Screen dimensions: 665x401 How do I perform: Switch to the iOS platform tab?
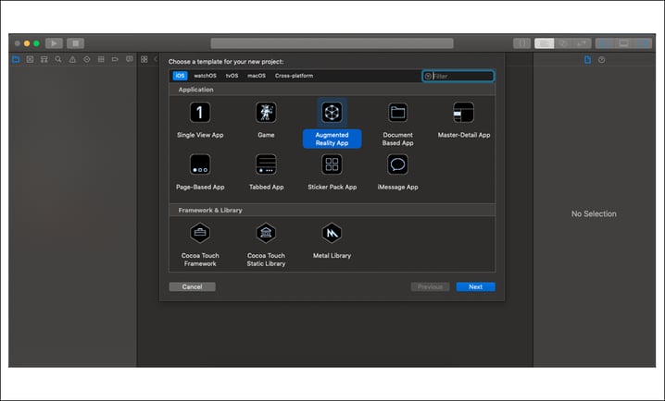coord(181,76)
